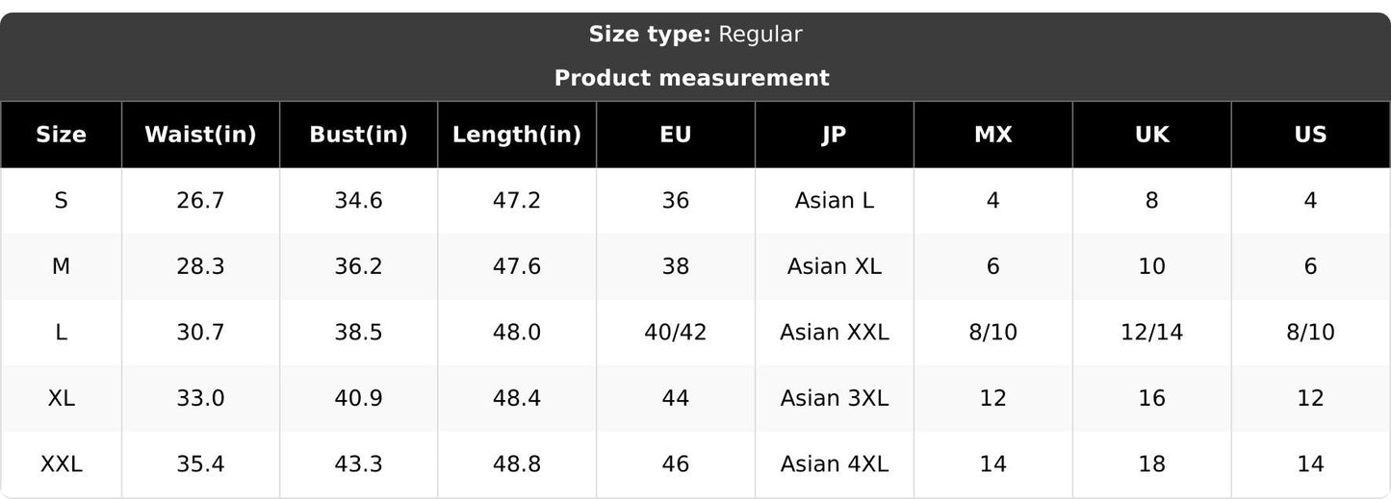The image size is (1391, 499).
Task: Click the US column header
Action: (1311, 135)
